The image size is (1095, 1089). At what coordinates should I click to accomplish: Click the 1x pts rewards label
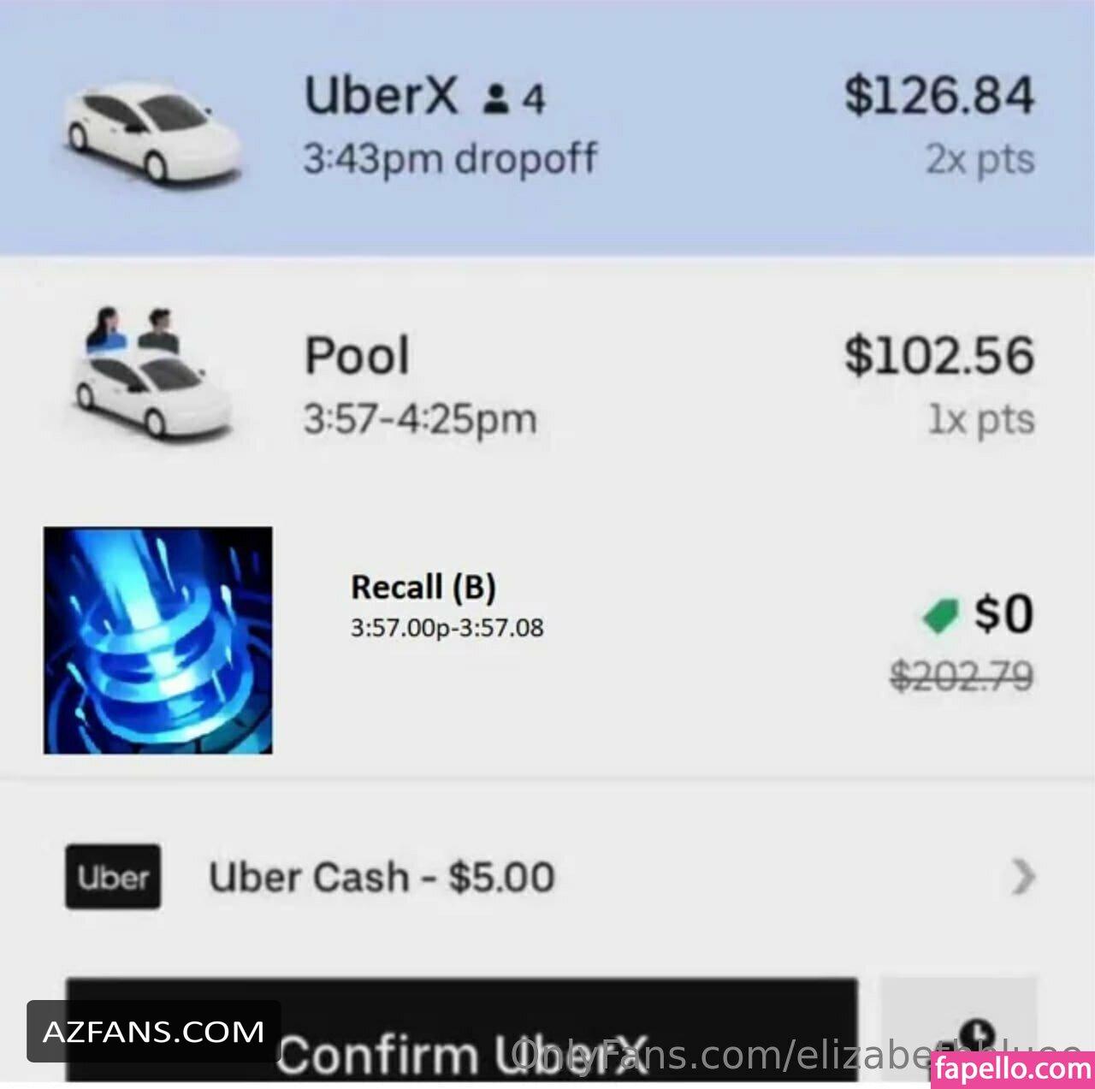click(x=981, y=419)
